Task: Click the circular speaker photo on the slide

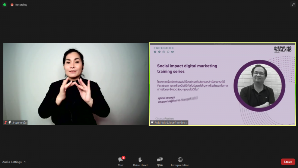Action: [259, 85]
